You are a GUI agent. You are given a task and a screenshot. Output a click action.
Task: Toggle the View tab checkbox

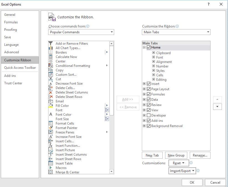[x=148, y=110]
